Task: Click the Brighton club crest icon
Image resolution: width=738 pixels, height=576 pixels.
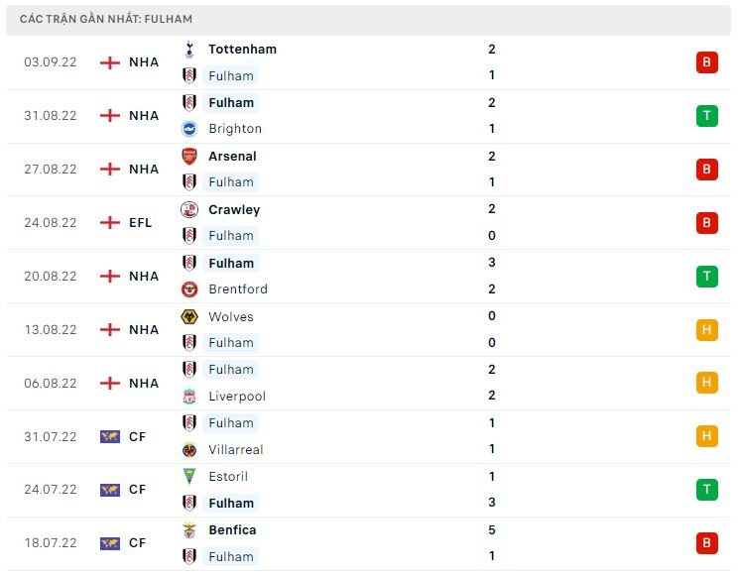Action: click(x=188, y=129)
